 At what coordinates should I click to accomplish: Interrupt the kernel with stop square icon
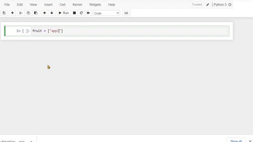coord(74,13)
